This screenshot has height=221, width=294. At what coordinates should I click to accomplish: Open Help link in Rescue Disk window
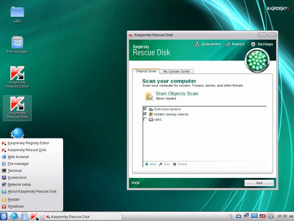[x=135, y=183]
